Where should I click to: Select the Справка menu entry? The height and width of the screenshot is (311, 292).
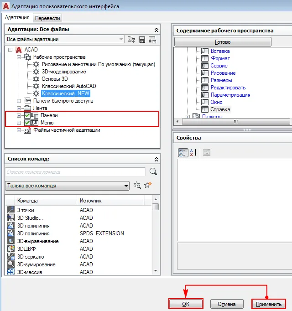pos(220,109)
